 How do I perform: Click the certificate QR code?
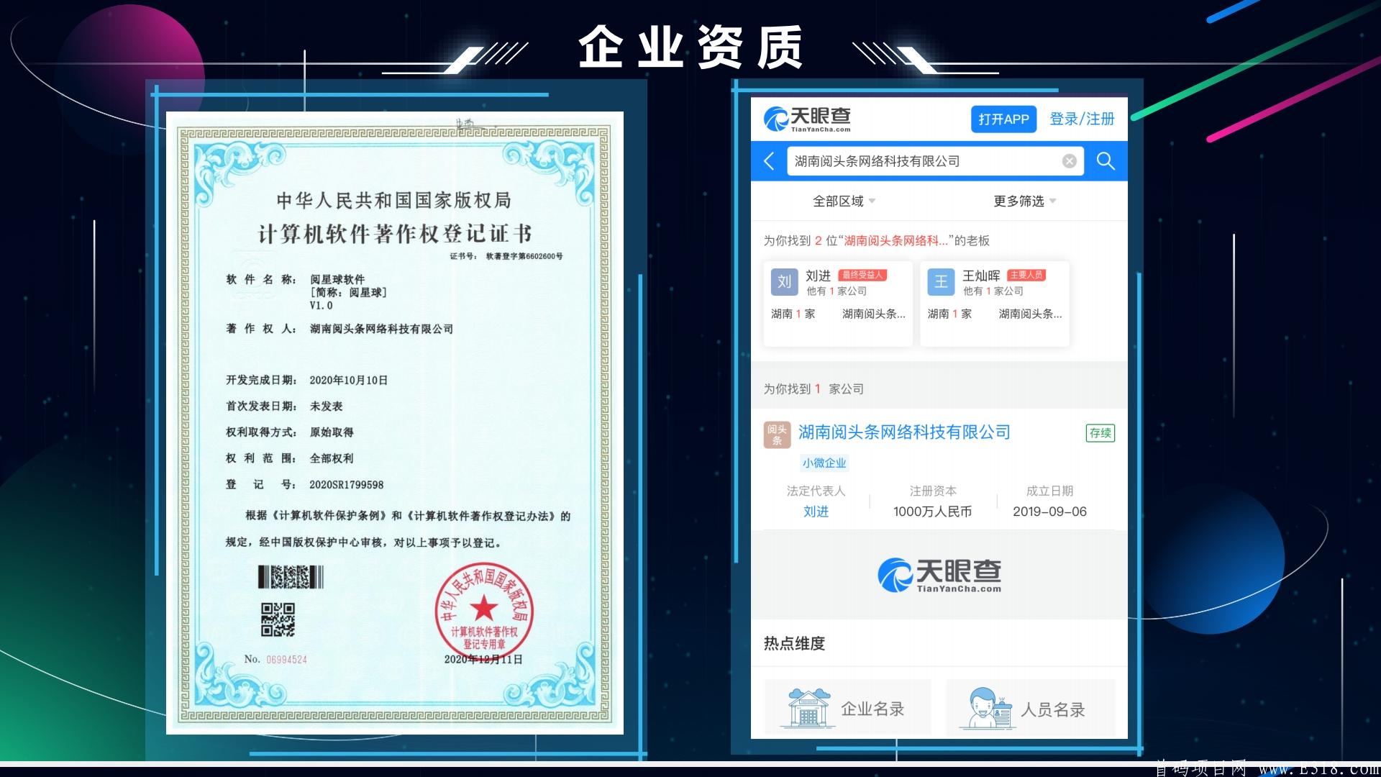click(x=278, y=619)
